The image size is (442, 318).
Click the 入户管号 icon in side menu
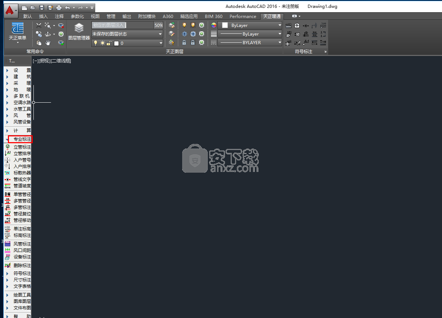8,160
